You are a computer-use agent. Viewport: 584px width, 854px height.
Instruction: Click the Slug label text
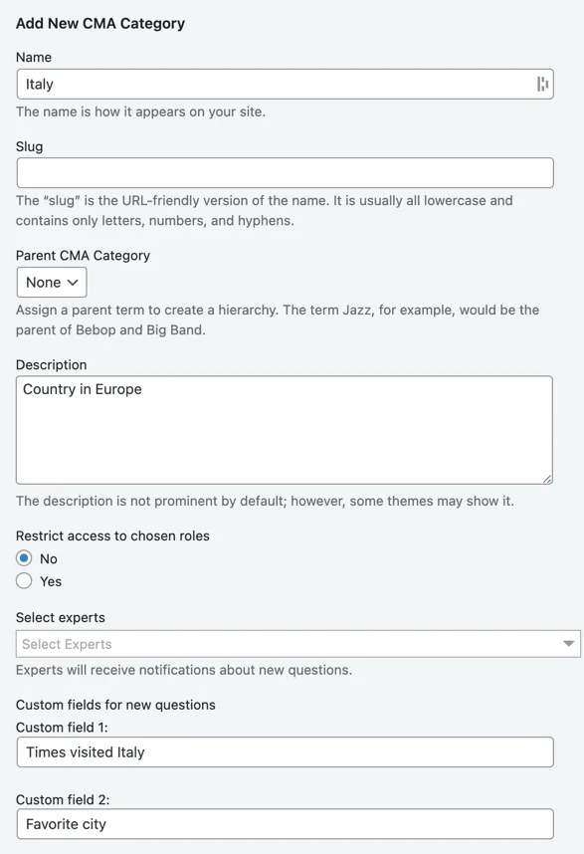pos(30,146)
